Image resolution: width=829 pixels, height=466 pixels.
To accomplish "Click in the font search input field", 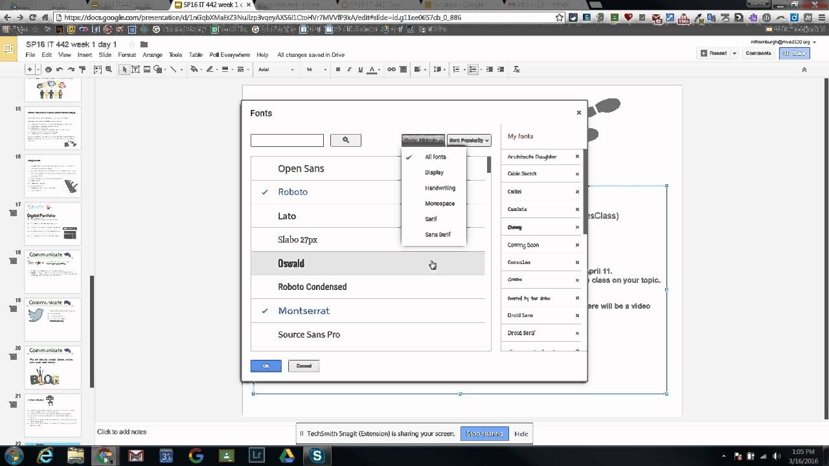I will coord(287,140).
